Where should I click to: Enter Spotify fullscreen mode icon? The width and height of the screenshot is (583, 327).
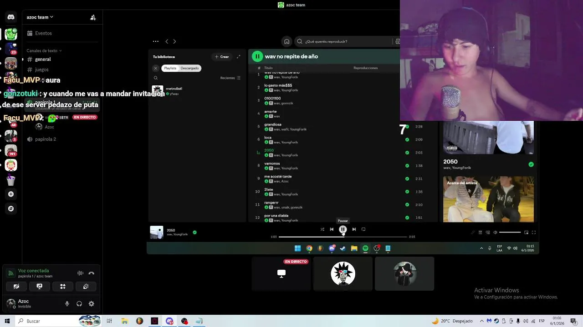click(534, 233)
